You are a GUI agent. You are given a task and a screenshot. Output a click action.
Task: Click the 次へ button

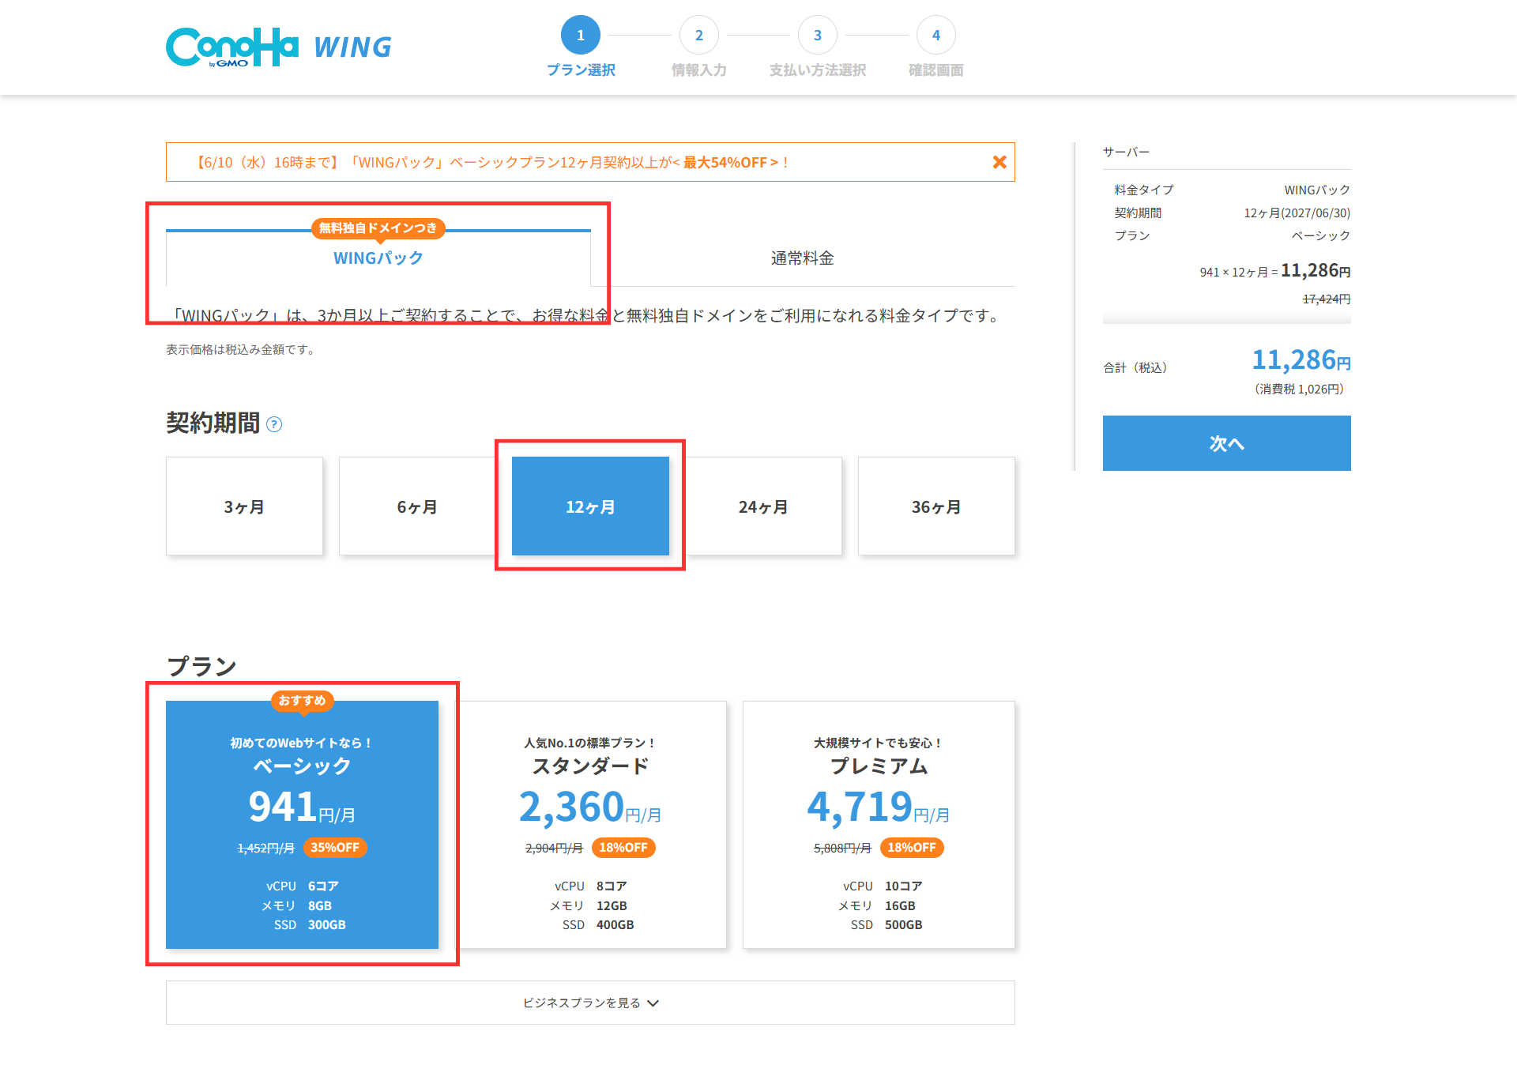point(1227,443)
